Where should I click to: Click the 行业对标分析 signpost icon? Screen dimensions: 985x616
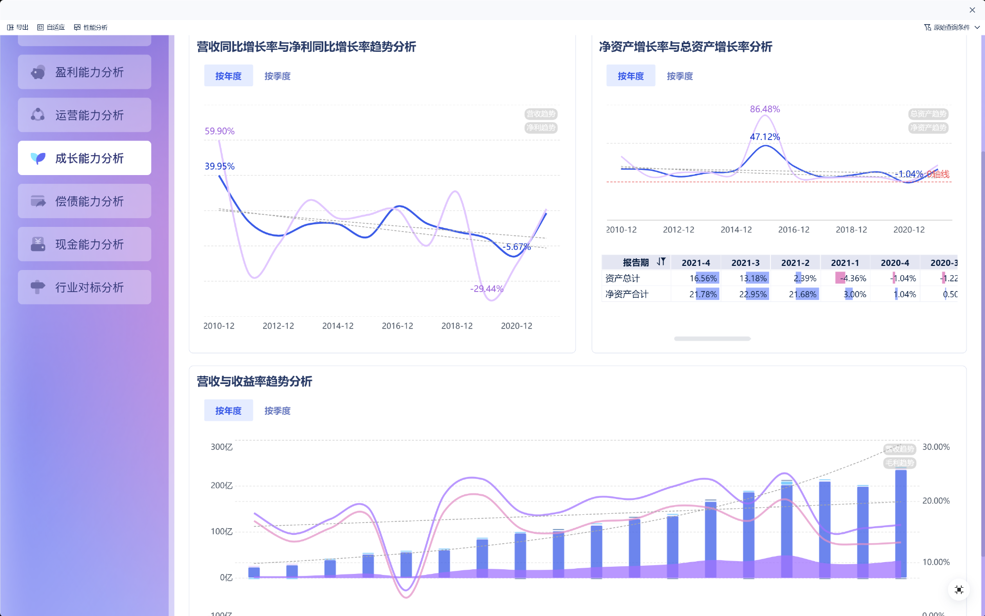pos(38,287)
